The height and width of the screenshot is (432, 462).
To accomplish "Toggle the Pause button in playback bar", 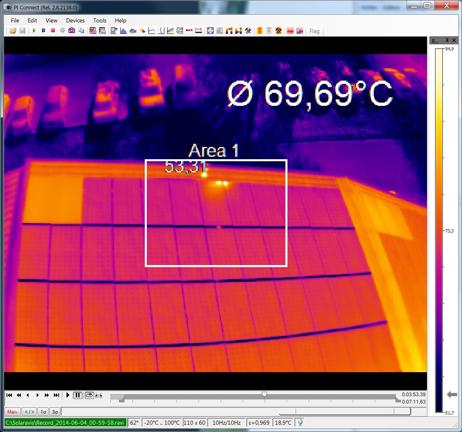I will [x=77, y=395].
